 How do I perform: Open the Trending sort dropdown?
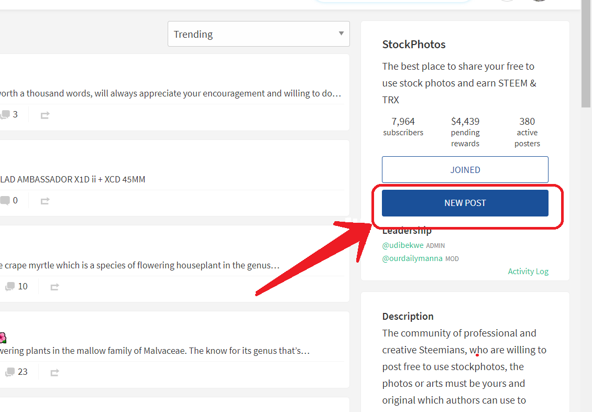pyautogui.click(x=259, y=34)
